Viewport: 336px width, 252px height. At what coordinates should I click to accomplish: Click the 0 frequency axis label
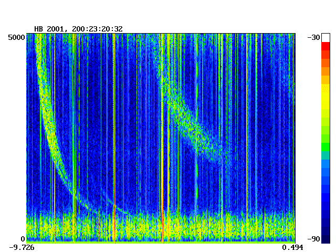pyautogui.click(x=23, y=239)
